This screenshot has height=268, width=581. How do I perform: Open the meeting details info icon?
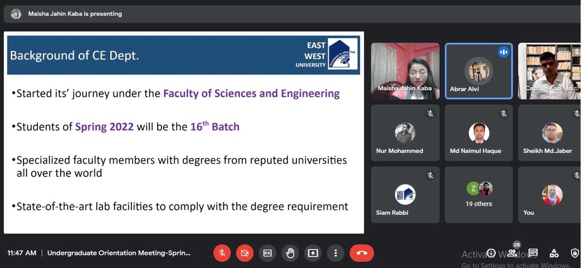point(491,253)
